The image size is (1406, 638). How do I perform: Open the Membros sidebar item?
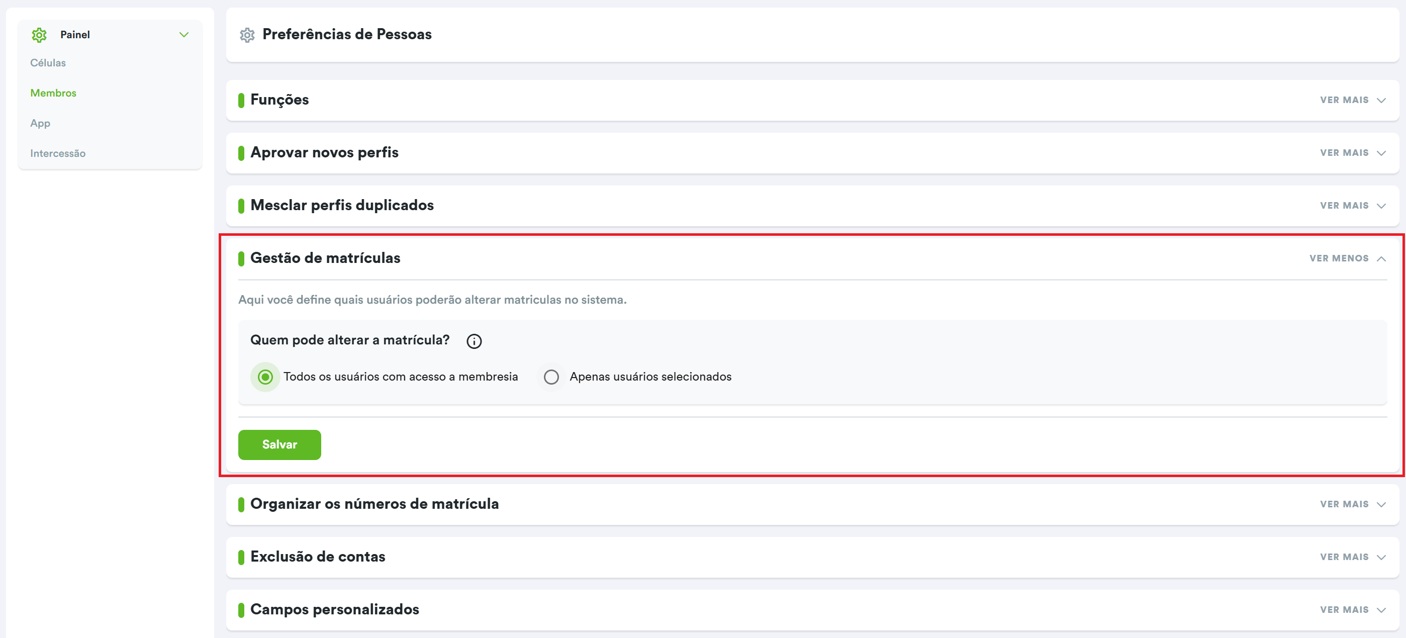[53, 94]
